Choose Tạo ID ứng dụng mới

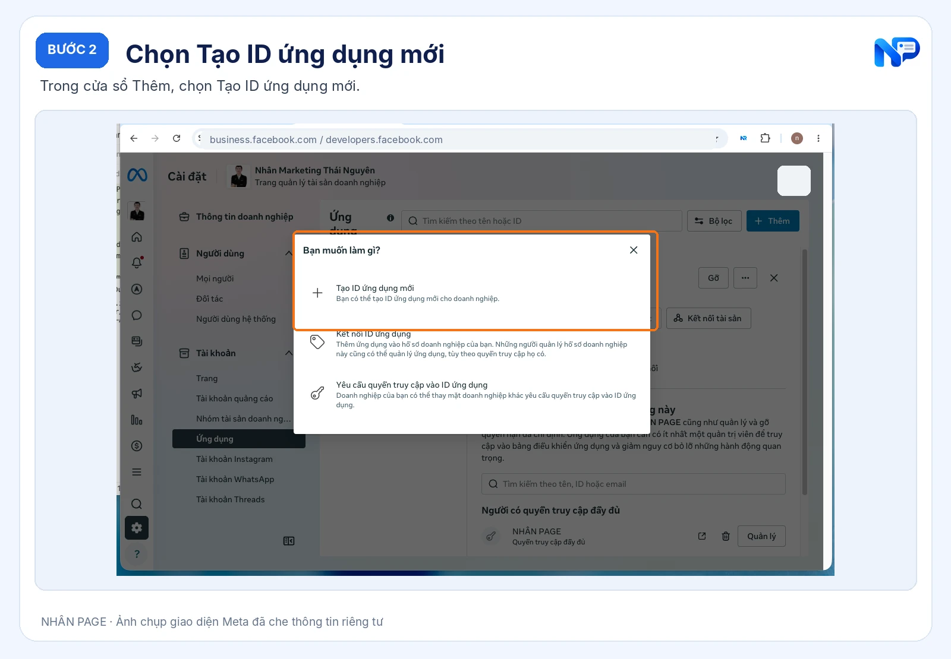(472, 293)
